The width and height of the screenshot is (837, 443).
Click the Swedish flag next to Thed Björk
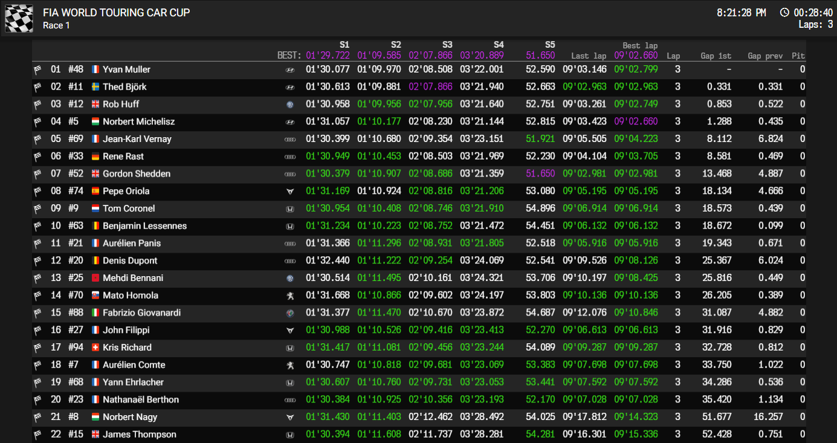tap(95, 87)
